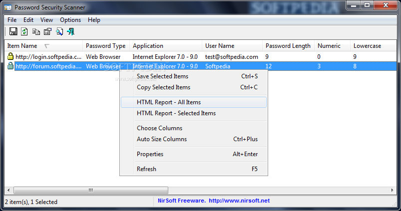This screenshot has height=211, width=401.
Task: Click the Properties toolbar icon
Action: [47, 31]
